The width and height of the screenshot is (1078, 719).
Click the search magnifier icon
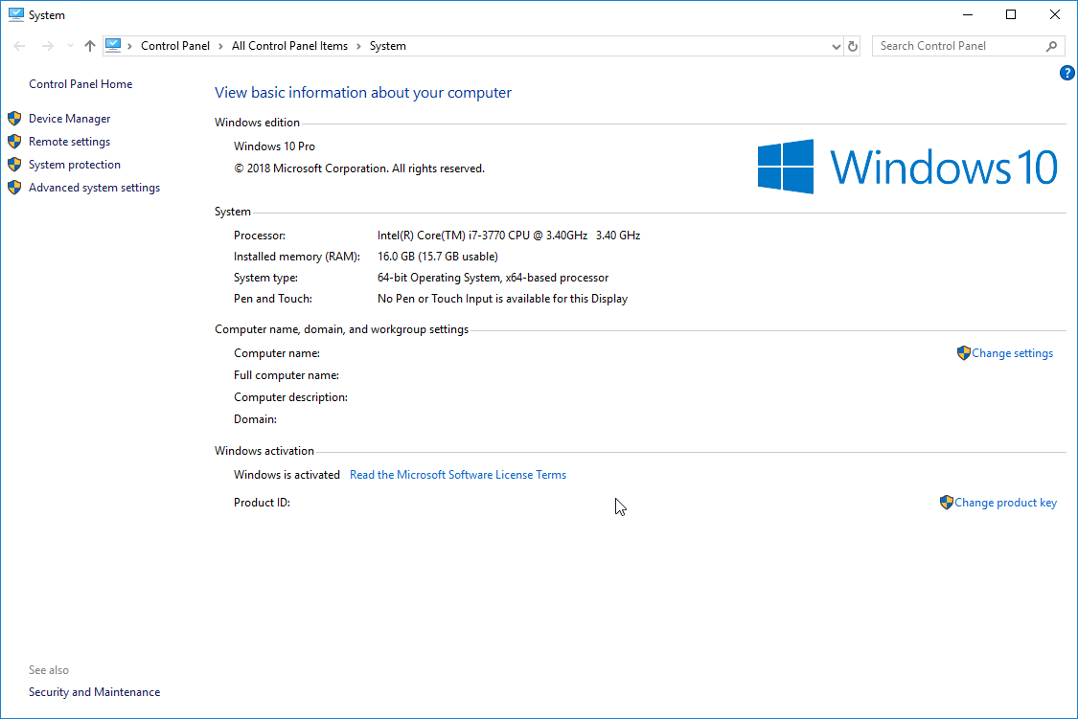1052,46
